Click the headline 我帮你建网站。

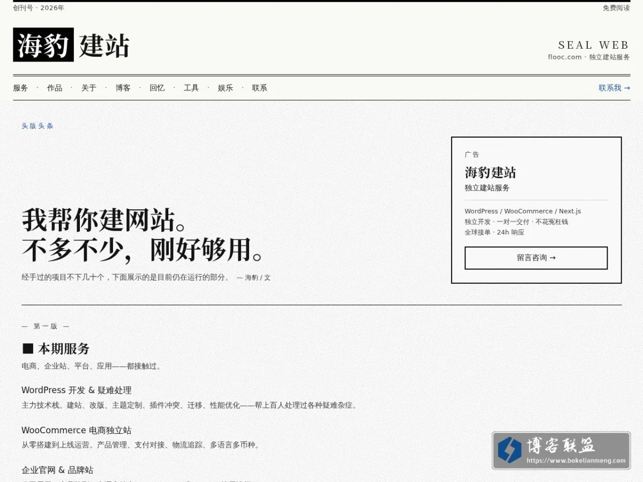point(104,220)
